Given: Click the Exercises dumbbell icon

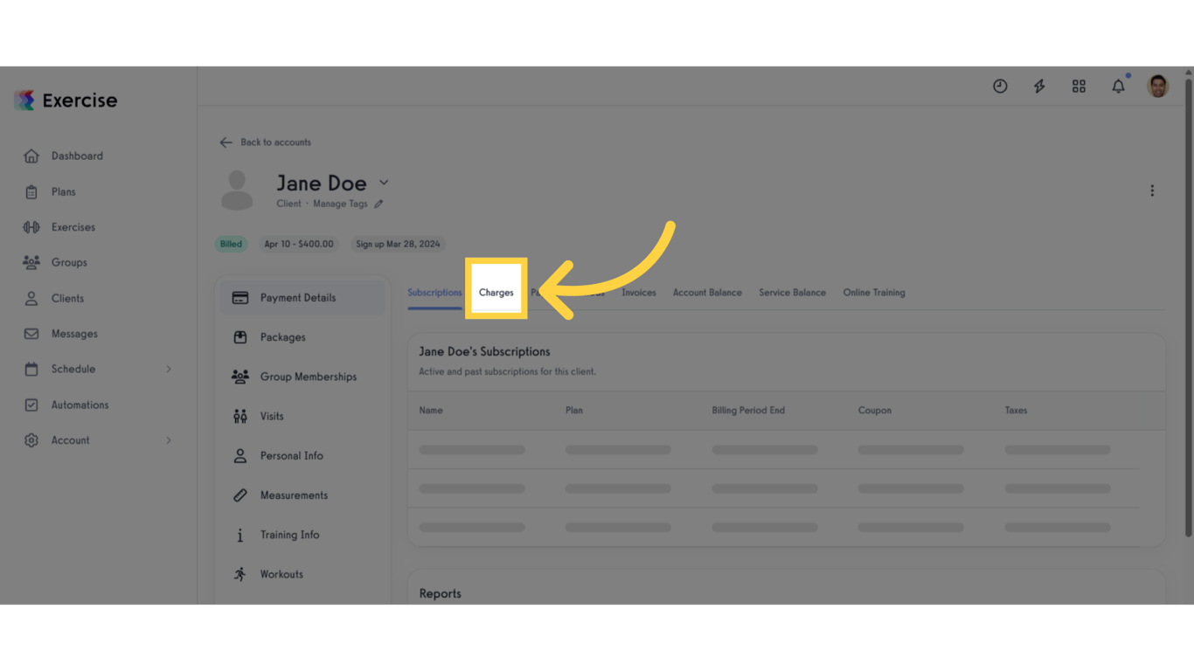Looking at the screenshot, I should coord(31,227).
